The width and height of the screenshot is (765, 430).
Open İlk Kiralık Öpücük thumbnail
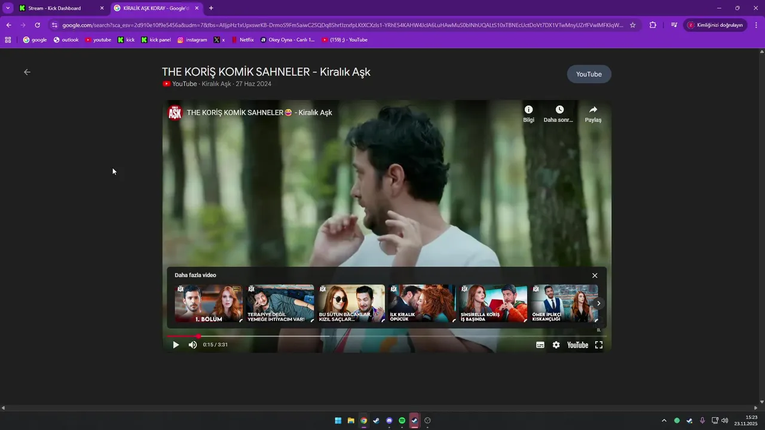[423, 303]
